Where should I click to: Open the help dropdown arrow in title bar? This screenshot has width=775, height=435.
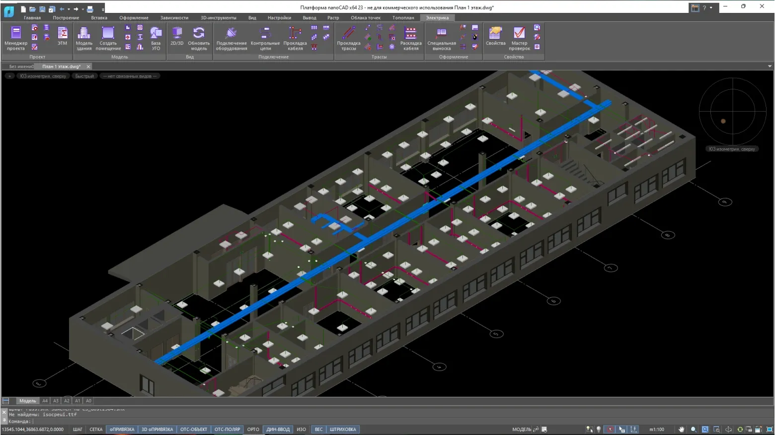tap(711, 8)
